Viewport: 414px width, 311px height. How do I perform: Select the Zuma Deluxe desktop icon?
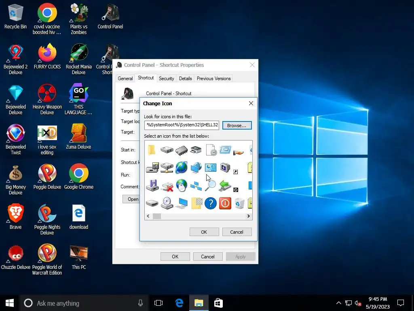pyautogui.click(x=79, y=137)
